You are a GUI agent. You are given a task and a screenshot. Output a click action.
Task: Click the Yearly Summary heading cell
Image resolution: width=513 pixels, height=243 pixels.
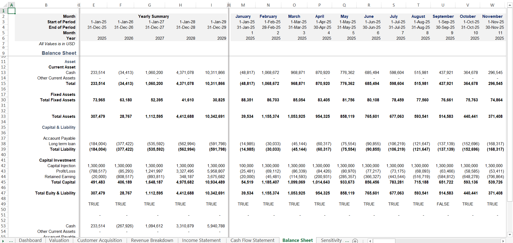(x=153, y=16)
